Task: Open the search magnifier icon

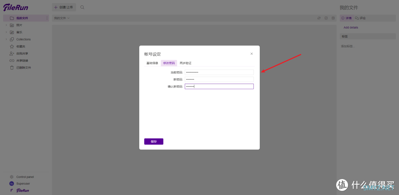Action: point(82,7)
